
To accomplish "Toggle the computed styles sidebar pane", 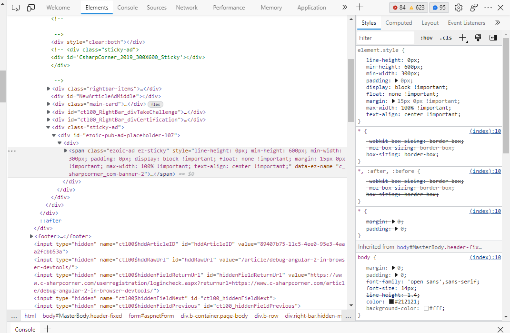I will click(x=493, y=38).
